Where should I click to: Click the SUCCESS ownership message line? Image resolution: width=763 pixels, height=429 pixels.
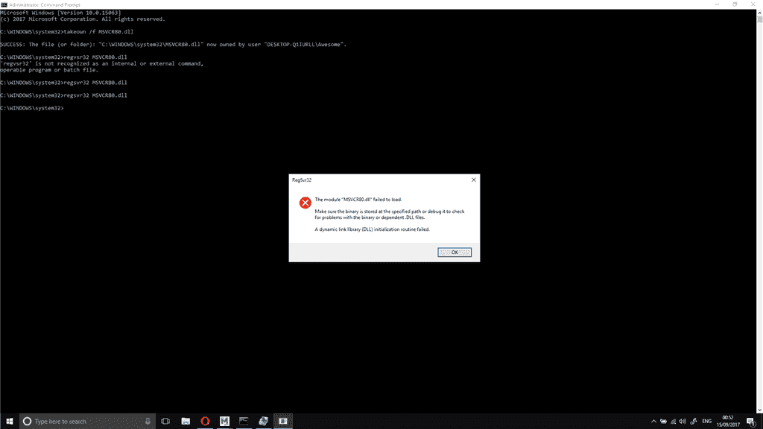pyautogui.click(x=173, y=44)
